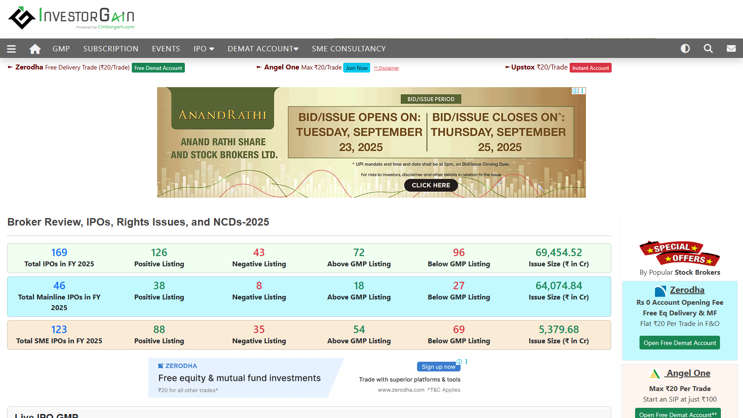Open SME Consultancy menu item

click(x=349, y=49)
